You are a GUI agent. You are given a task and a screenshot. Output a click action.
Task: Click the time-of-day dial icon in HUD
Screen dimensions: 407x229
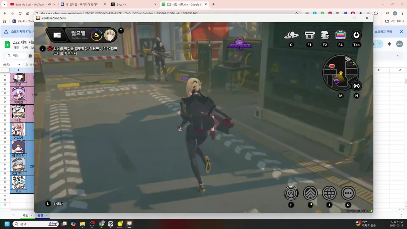(96, 35)
